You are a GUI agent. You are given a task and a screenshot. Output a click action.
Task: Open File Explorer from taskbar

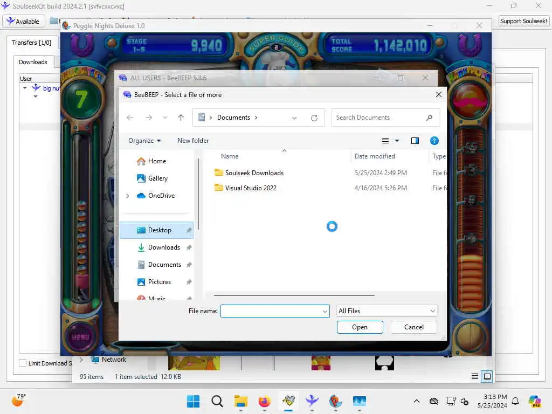(241, 401)
